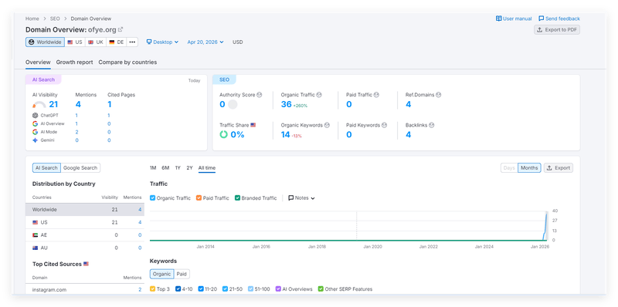The height and width of the screenshot is (307, 618).
Task: Open the Organic Keywords value 14
Action: click(x=285, y=135)
